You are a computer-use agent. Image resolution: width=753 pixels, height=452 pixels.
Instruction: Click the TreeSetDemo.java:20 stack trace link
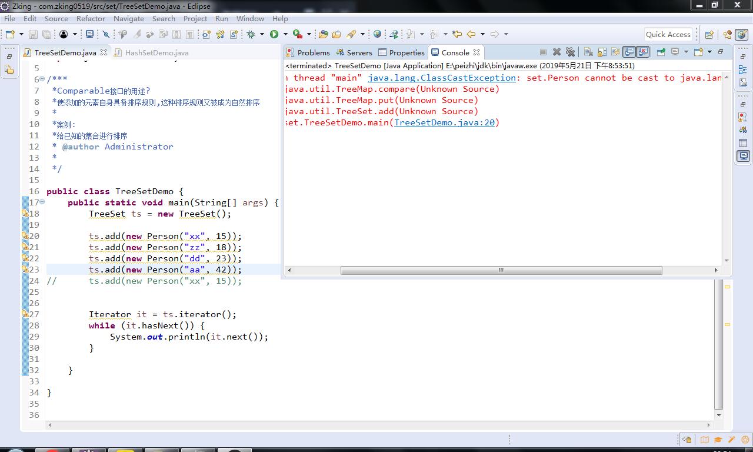coord(444,122)
